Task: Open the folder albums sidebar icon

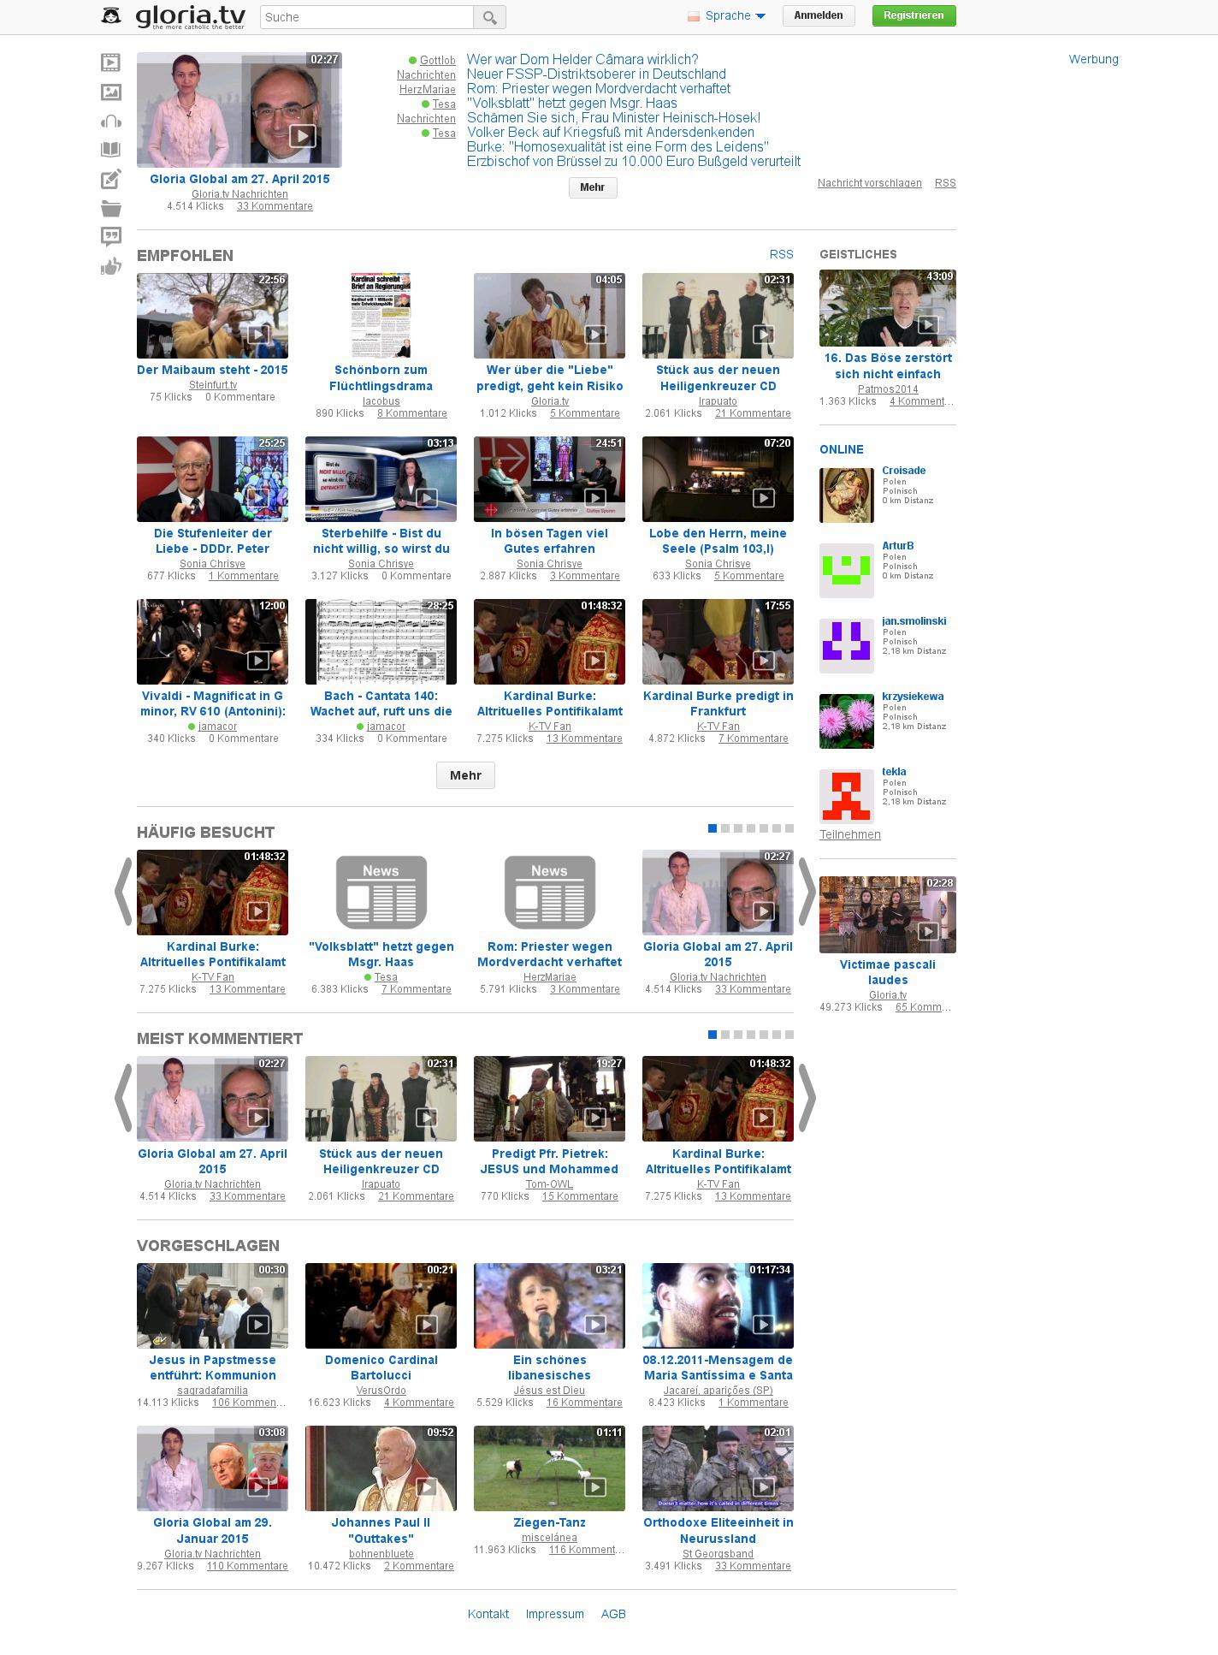Action: [x=110, y=208]
